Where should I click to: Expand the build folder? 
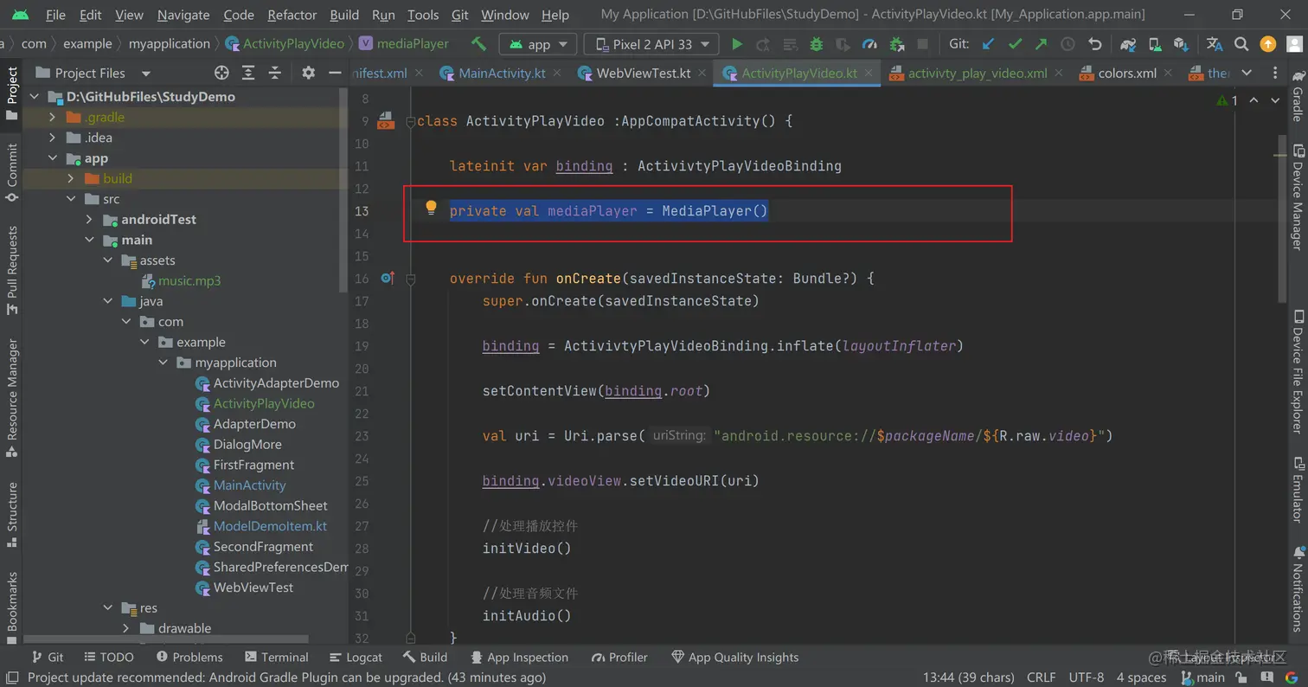pyautogui.click(x=70, y=178)
